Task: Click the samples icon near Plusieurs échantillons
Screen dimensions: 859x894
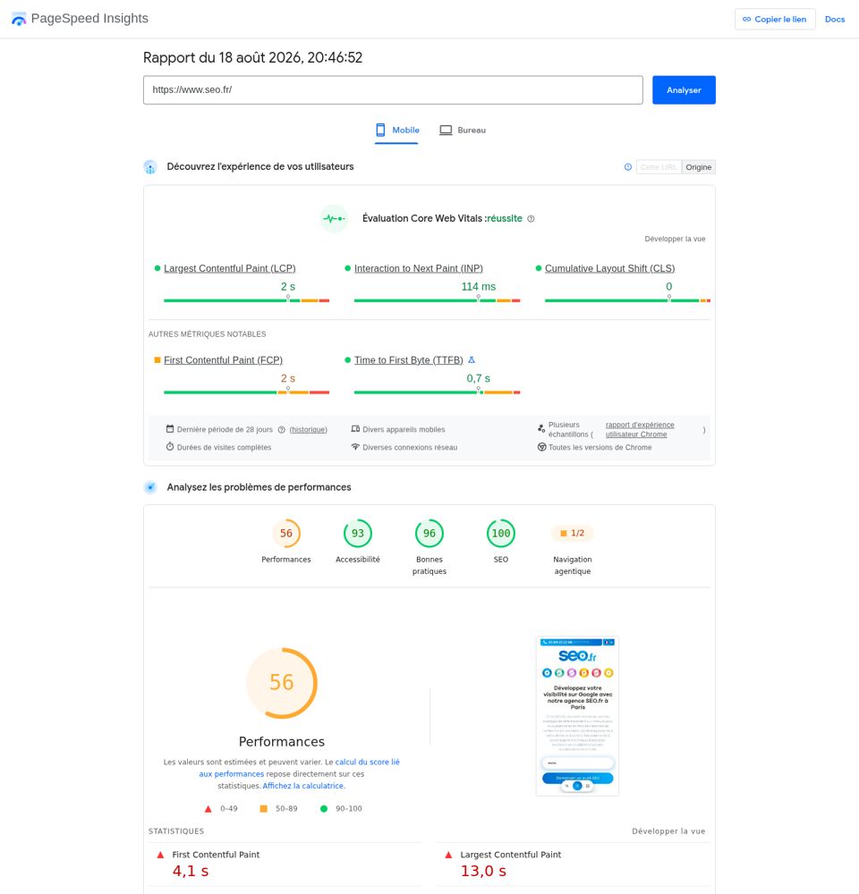Action: coord(541,427)
